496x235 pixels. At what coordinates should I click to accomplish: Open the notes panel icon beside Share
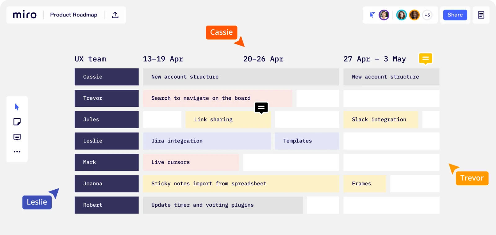481,15
